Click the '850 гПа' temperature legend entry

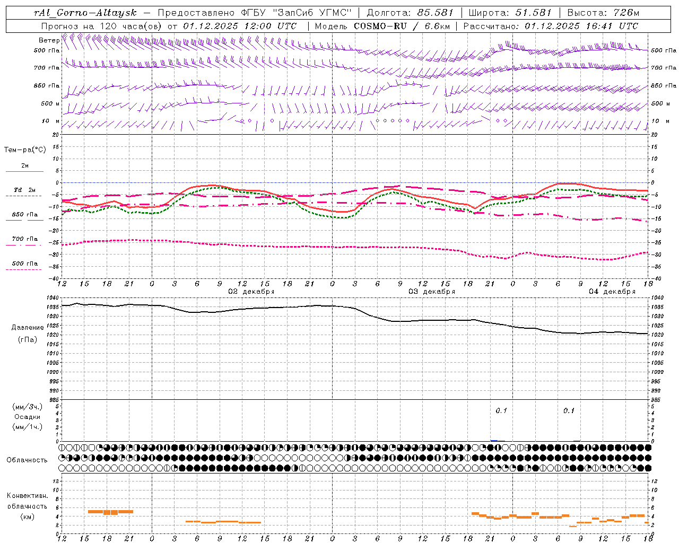pos(24,215)
